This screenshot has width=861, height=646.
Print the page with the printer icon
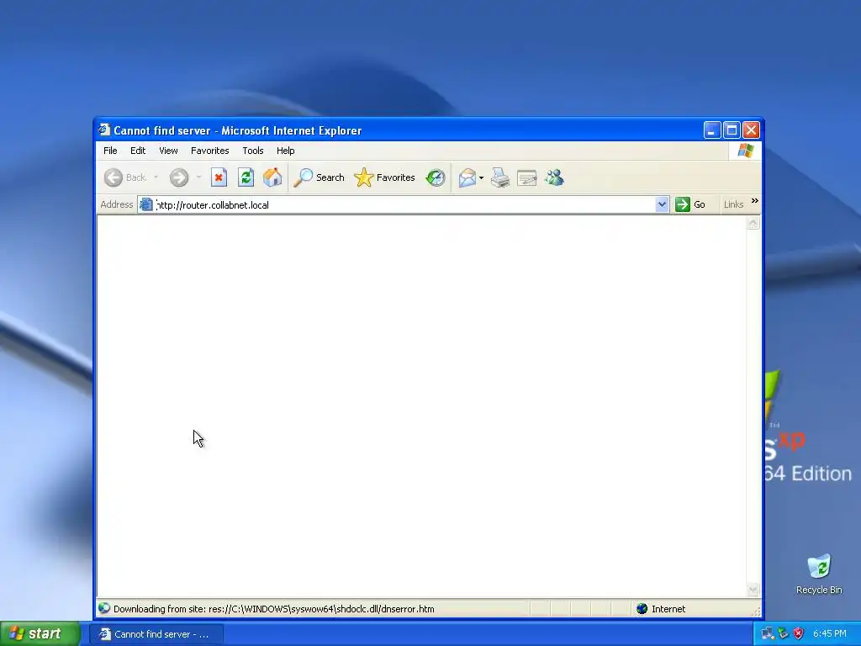500,177
